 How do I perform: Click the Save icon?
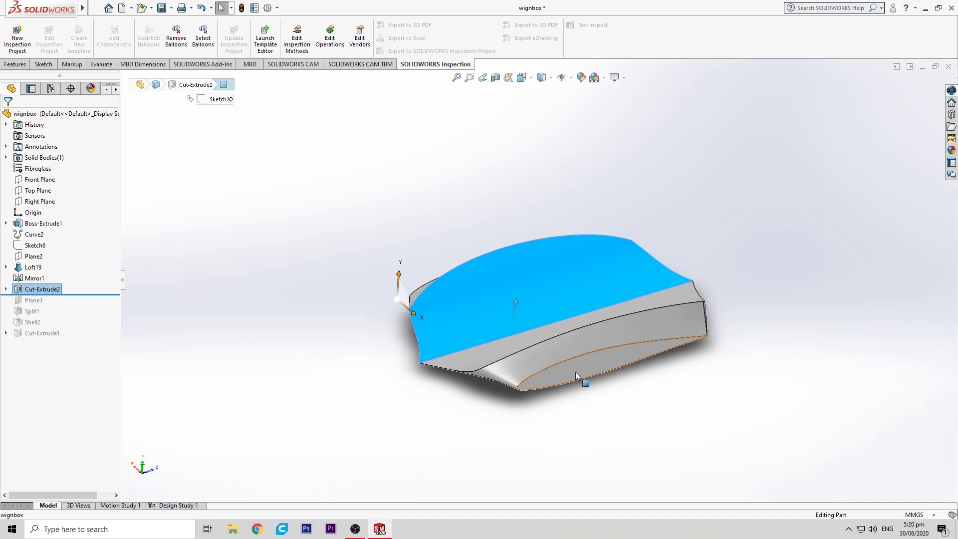coord(162,8)
